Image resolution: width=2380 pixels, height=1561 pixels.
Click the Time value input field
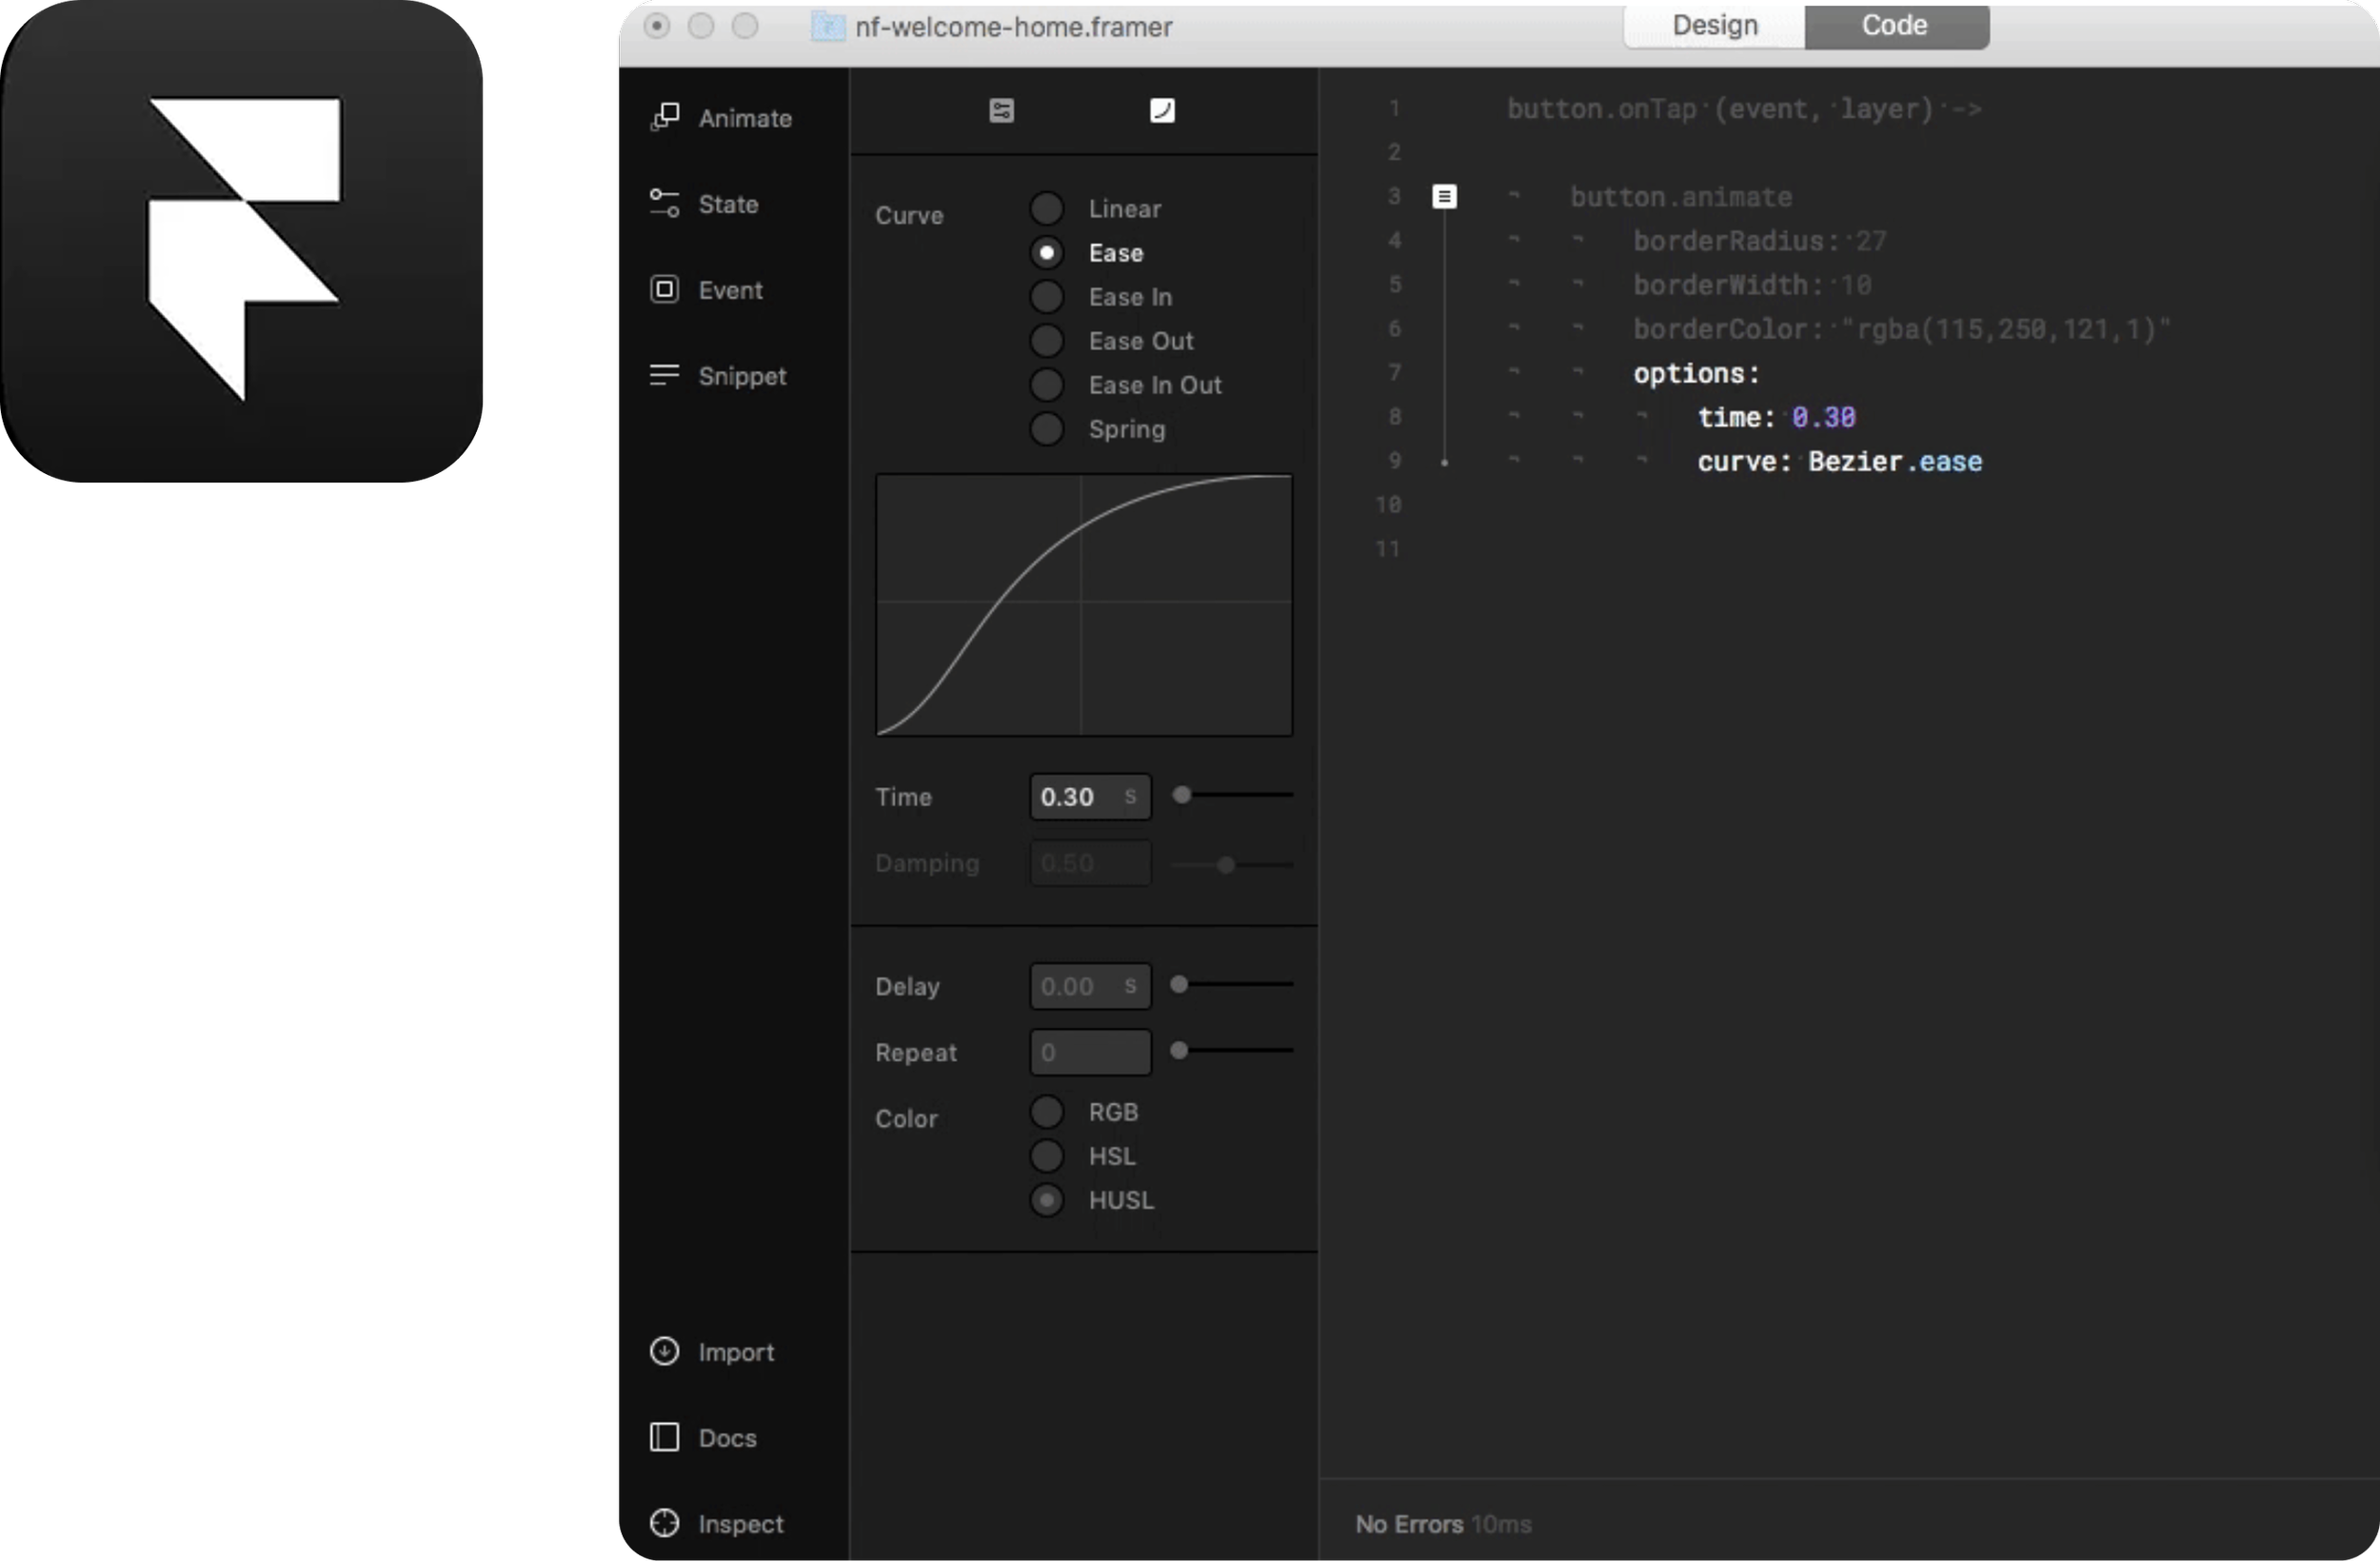[x=1078, y=797]
